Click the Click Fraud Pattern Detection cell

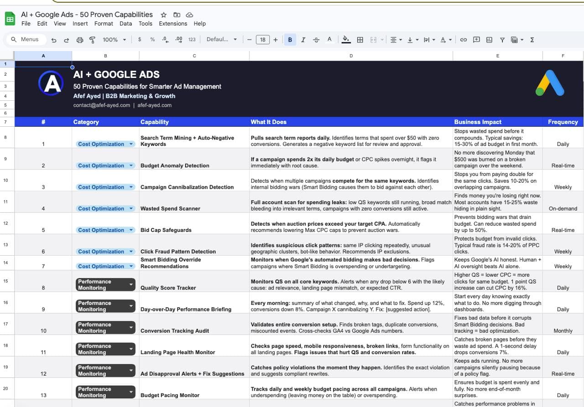coord(194,245)
